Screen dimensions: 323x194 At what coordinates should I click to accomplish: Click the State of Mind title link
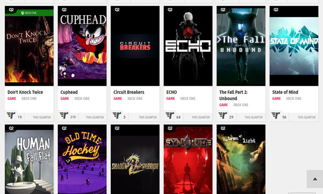tap(285, 92)
